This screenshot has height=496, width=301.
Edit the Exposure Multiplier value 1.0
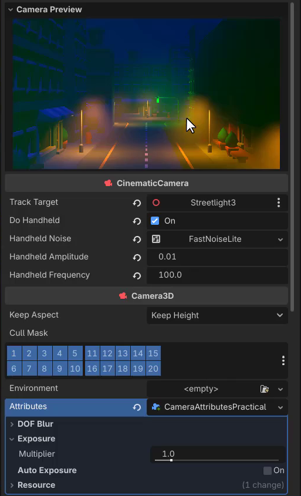tap(218, 454)
